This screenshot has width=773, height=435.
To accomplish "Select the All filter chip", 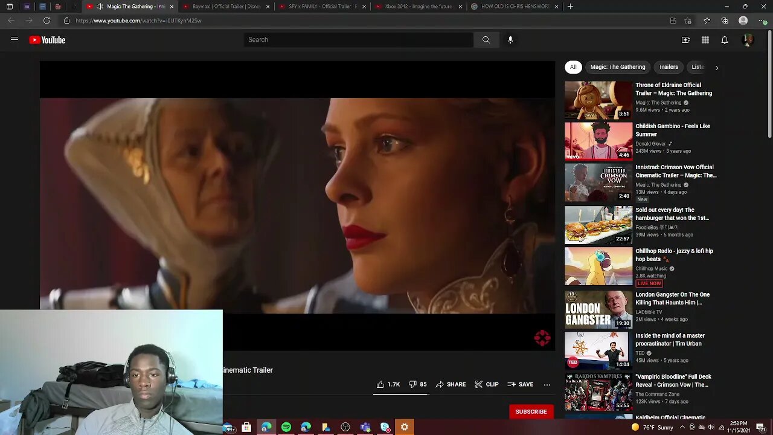I will 573,67.
